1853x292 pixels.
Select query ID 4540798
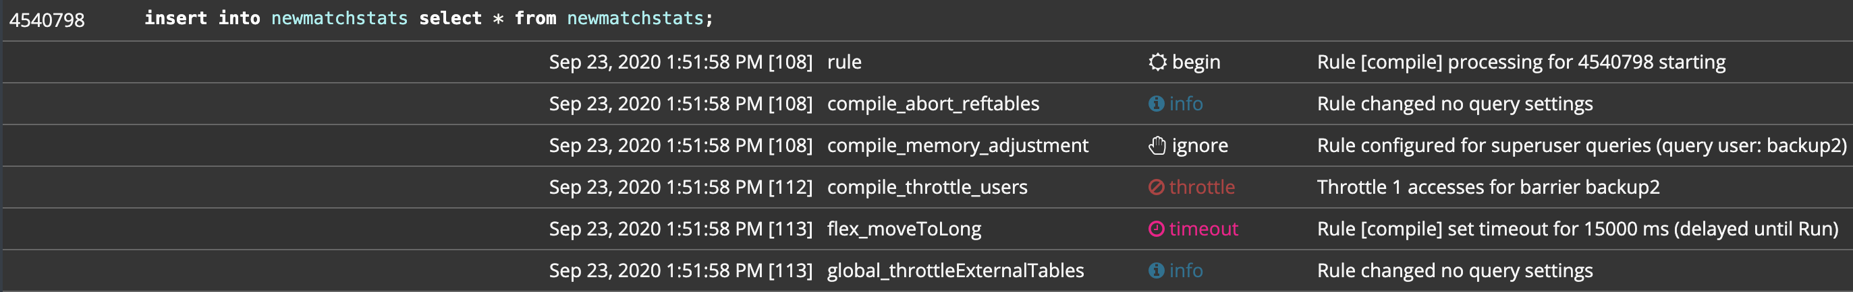(47, 20)
